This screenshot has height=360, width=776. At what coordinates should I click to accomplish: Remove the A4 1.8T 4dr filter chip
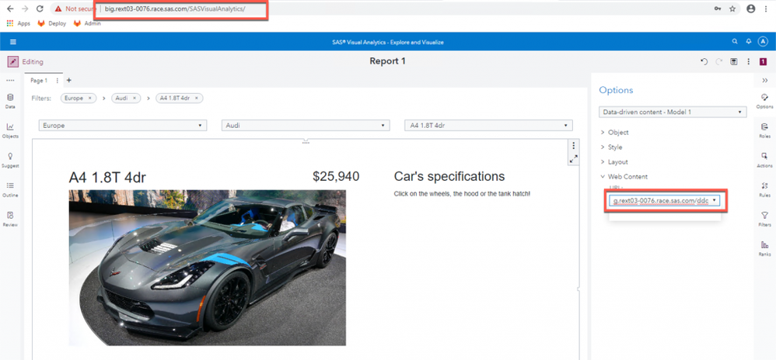(x=197, y=99)
